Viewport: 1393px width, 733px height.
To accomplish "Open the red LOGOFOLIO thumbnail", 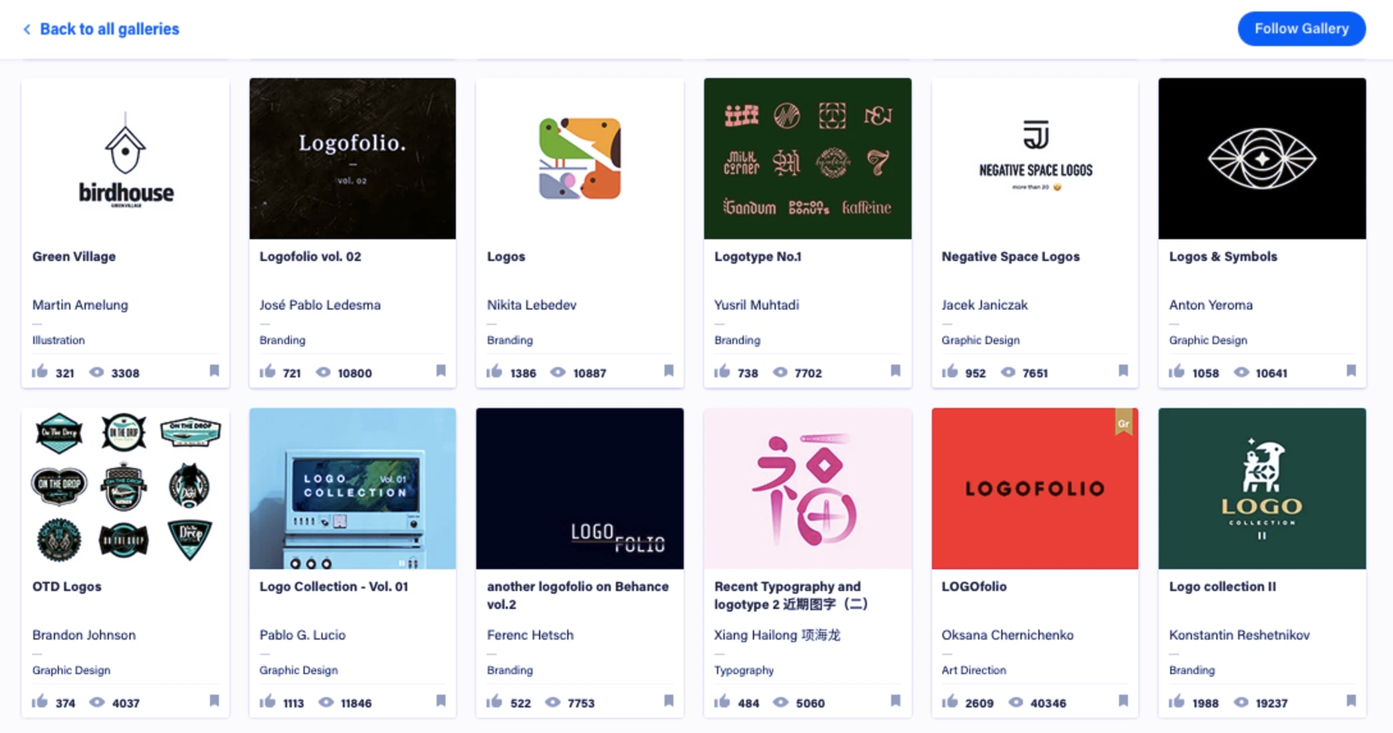I will [1034, 488].
